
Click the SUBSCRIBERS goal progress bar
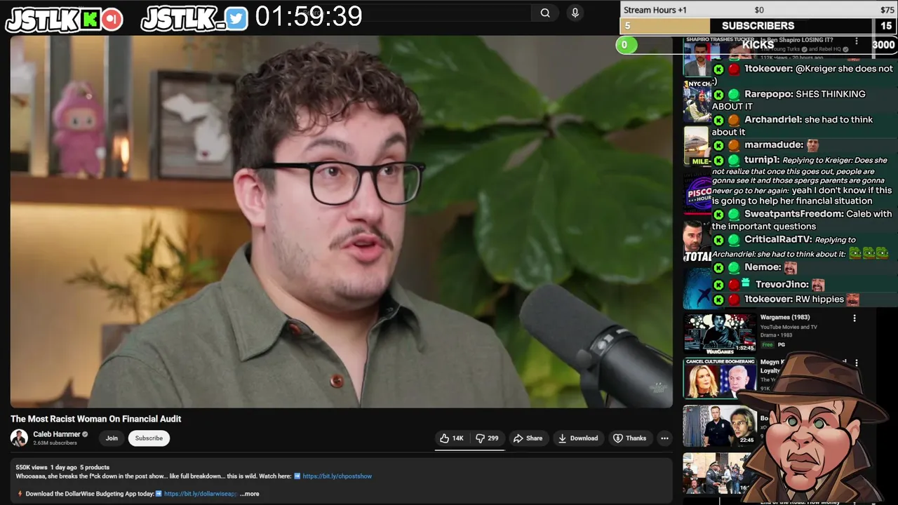click(758, 26)
